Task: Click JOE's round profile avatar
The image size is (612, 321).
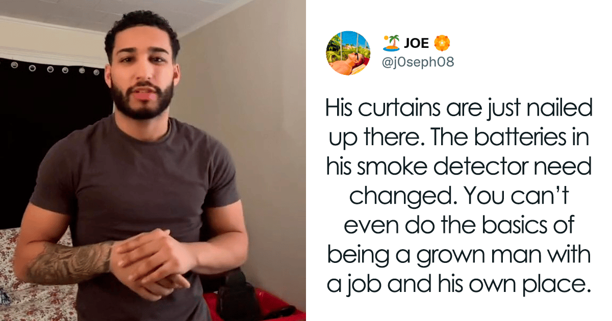Action: 348,53
